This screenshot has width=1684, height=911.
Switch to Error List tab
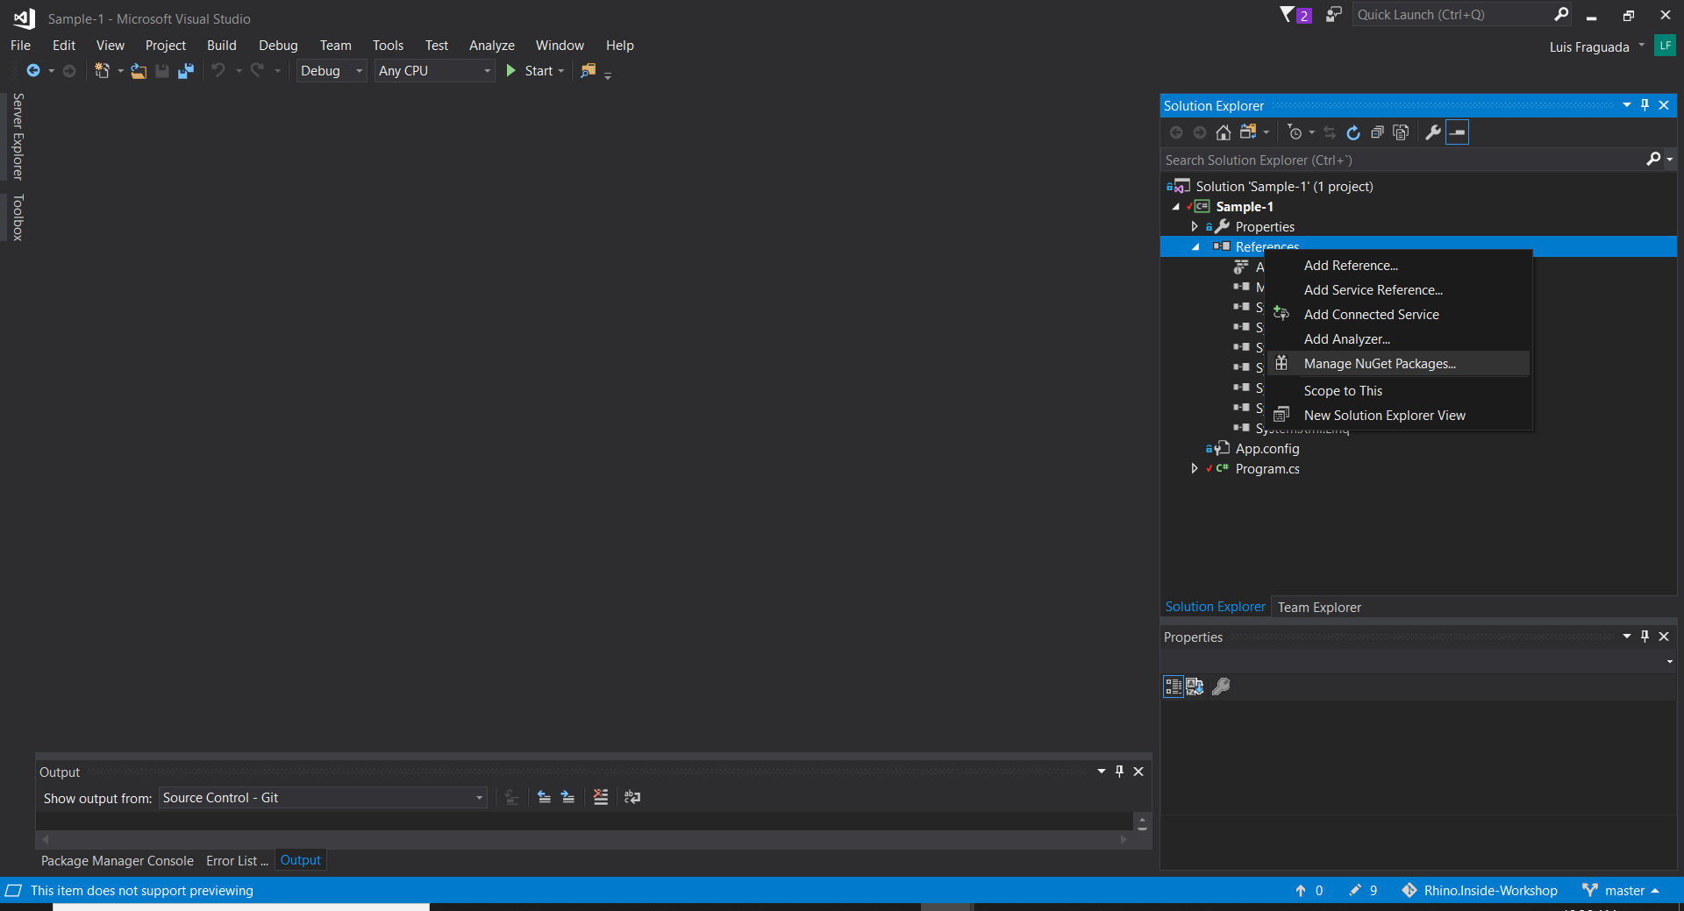coord(237,861)
